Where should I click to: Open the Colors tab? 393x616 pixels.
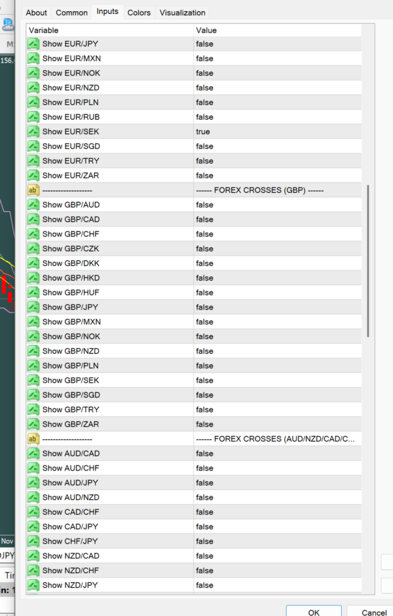[139, 13]
